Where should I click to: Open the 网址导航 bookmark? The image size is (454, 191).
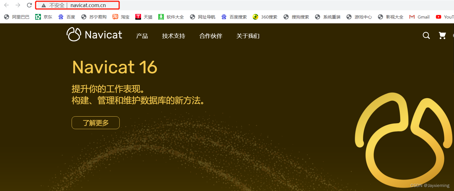(203, 17)
